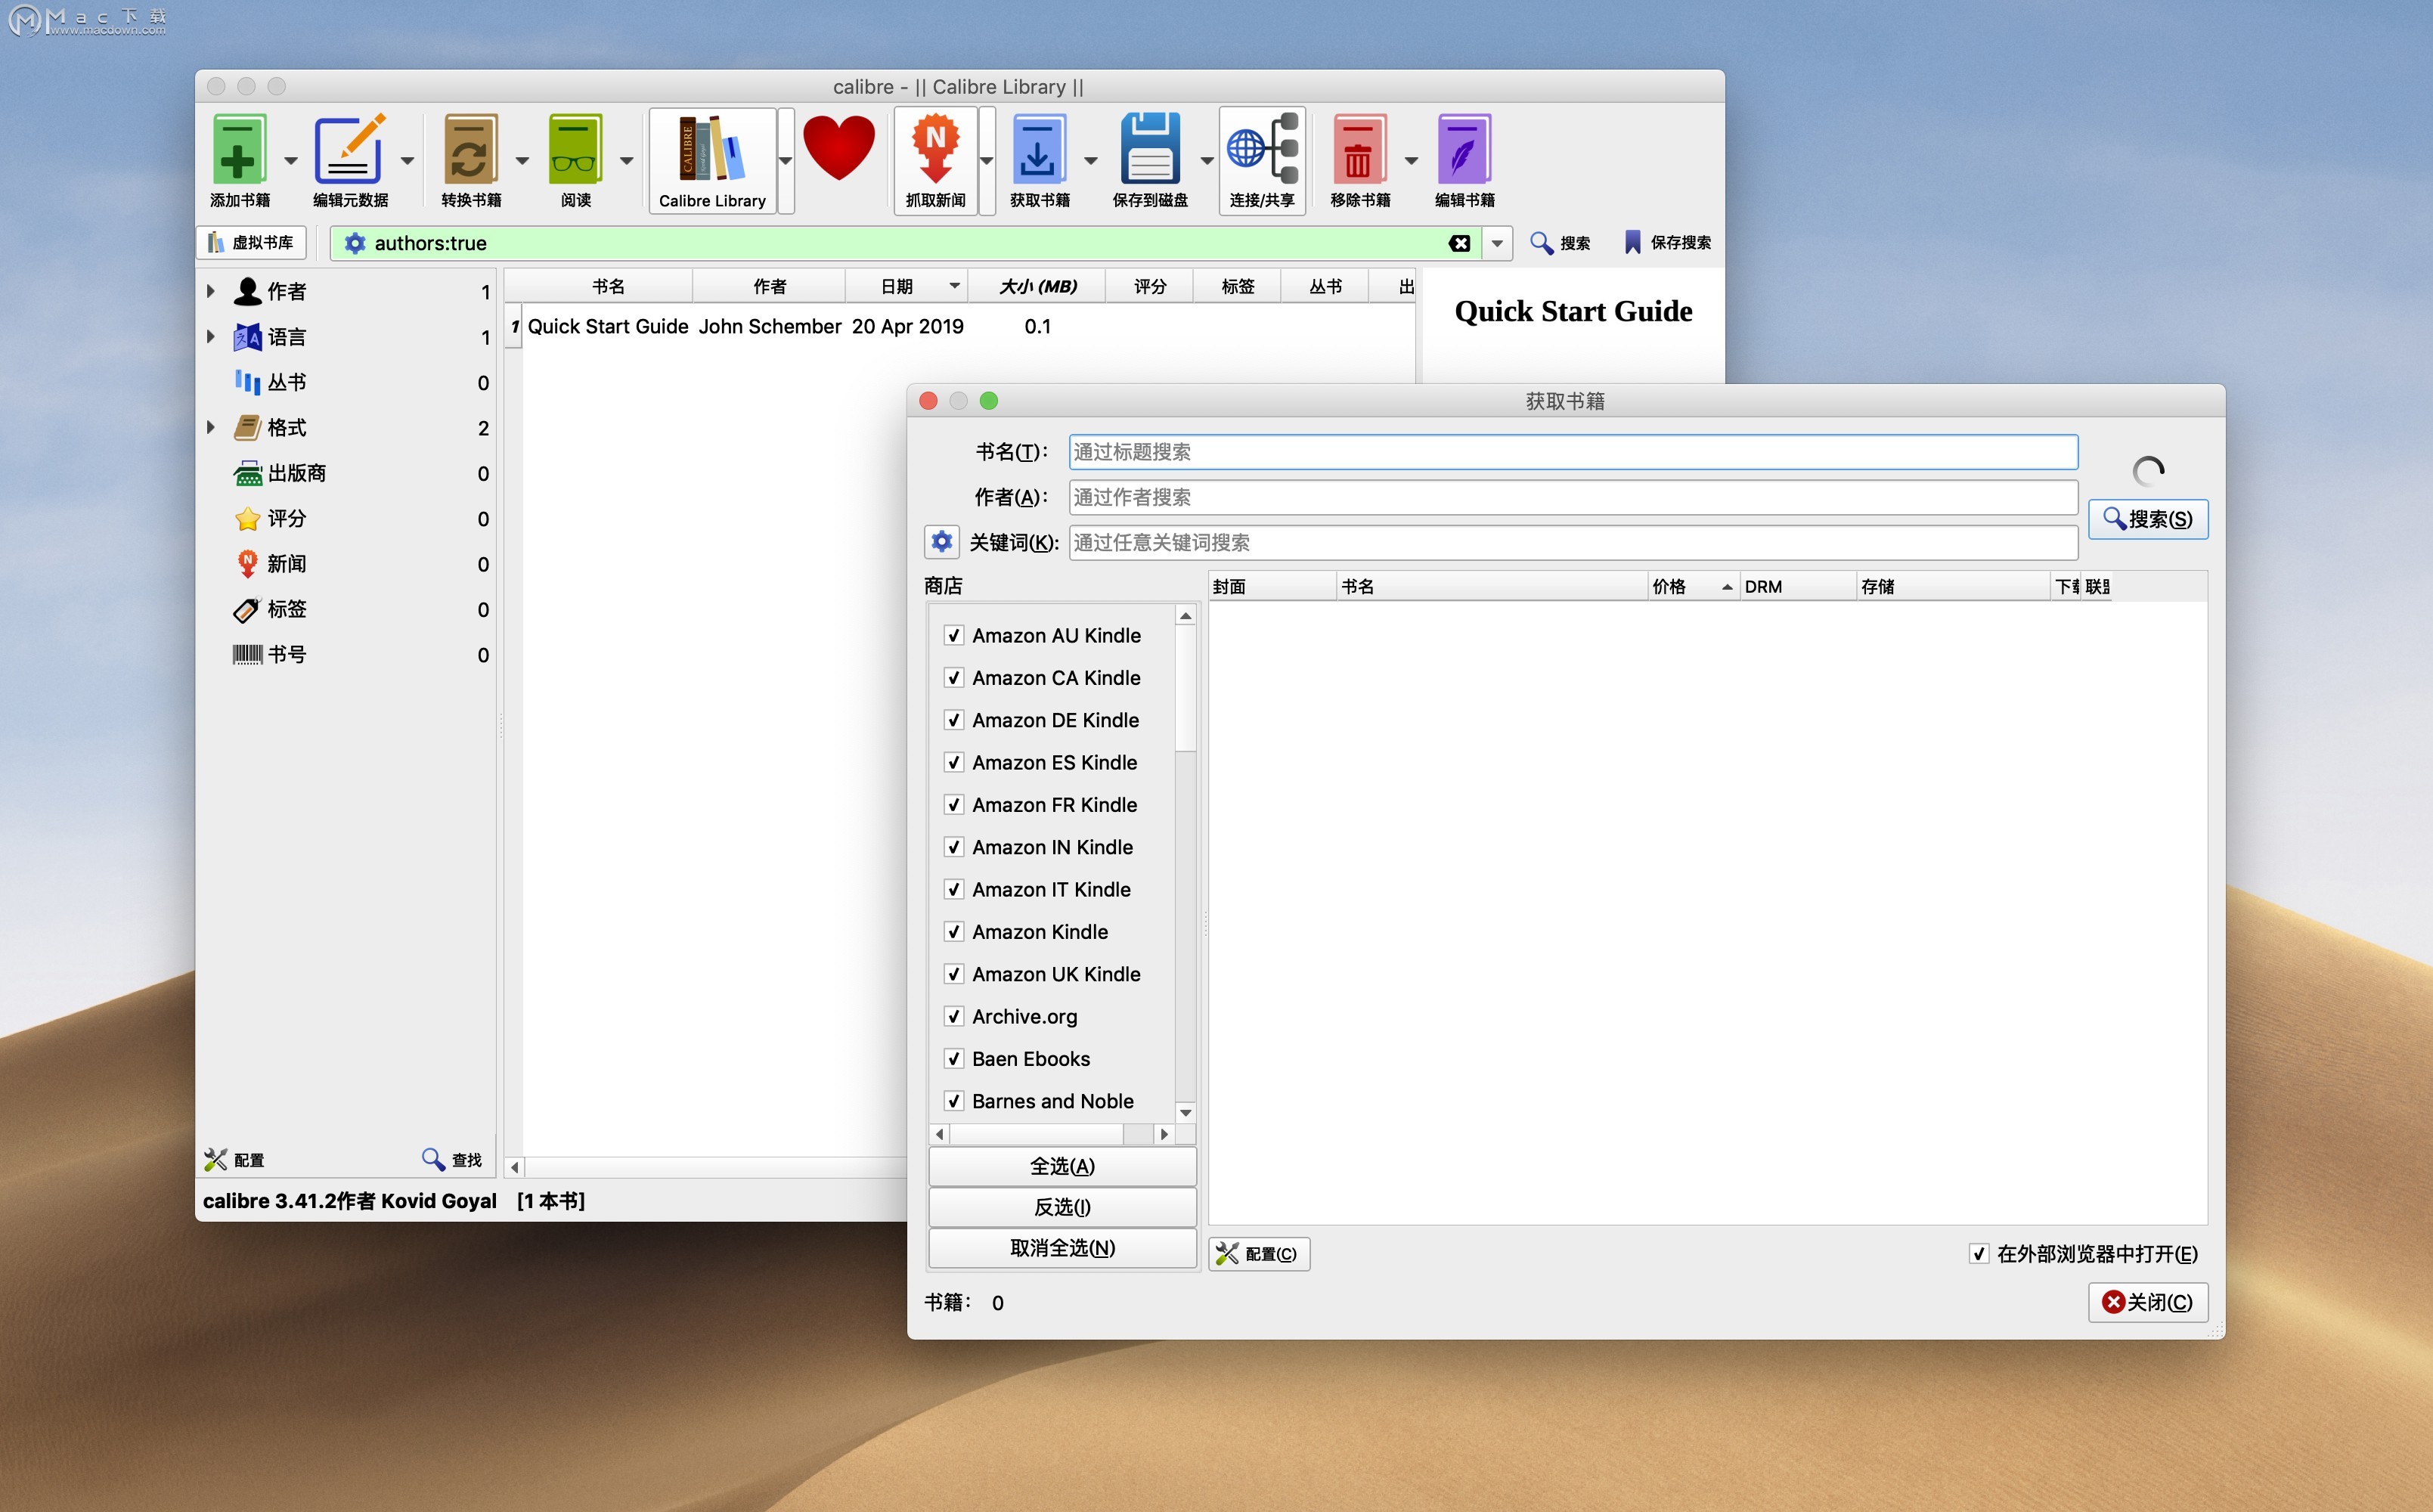The height and width of the screenshot is (1512, 2433).
Task: Expand the Languages (语言) tree node
Action: 210,337
